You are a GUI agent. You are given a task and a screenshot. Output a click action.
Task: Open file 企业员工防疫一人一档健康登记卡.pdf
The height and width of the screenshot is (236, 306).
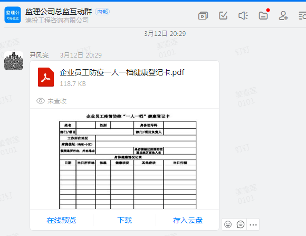(122, 72)
